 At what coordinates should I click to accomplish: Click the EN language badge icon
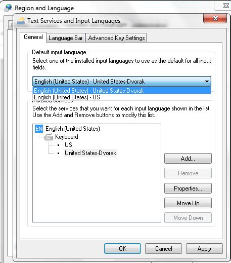tap(39, 129)
